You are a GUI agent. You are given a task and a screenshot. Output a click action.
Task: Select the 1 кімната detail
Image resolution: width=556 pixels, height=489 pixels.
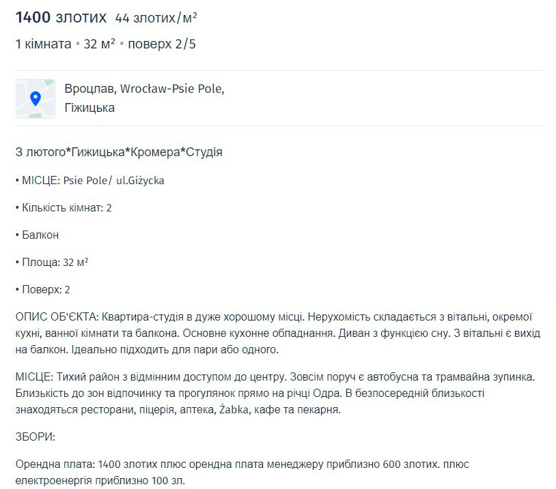click(x=43, y=44)
